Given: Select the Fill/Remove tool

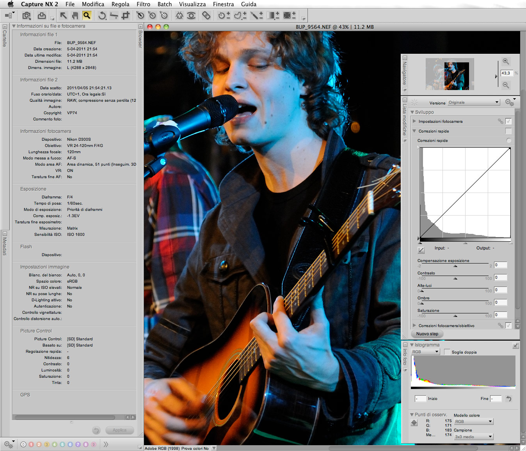Looking at the screenshot, I should (289, 15).
